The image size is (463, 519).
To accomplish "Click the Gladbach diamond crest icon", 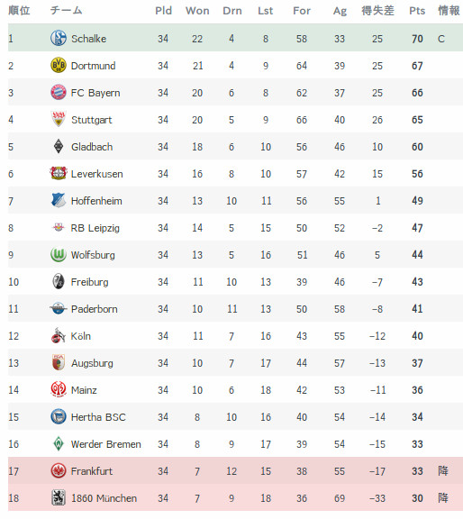I will click(x=59, y=146).
